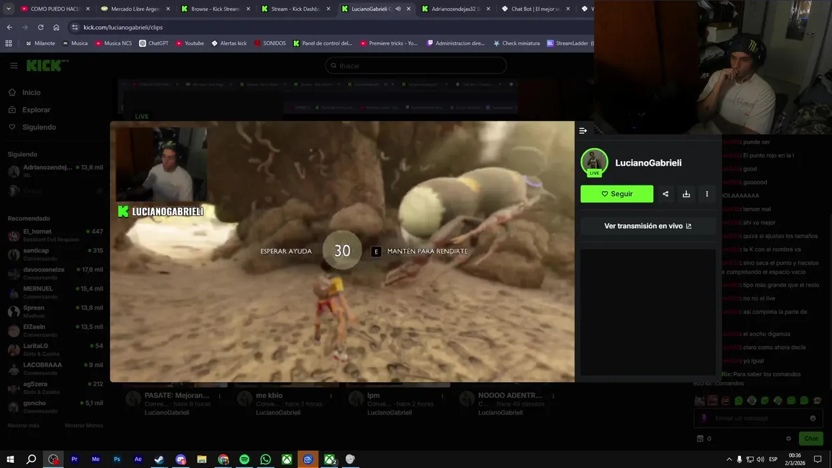
Task: Open clip titled PASATE: Mejoran...
Action: pyautogui.click(x=177, y=395)
